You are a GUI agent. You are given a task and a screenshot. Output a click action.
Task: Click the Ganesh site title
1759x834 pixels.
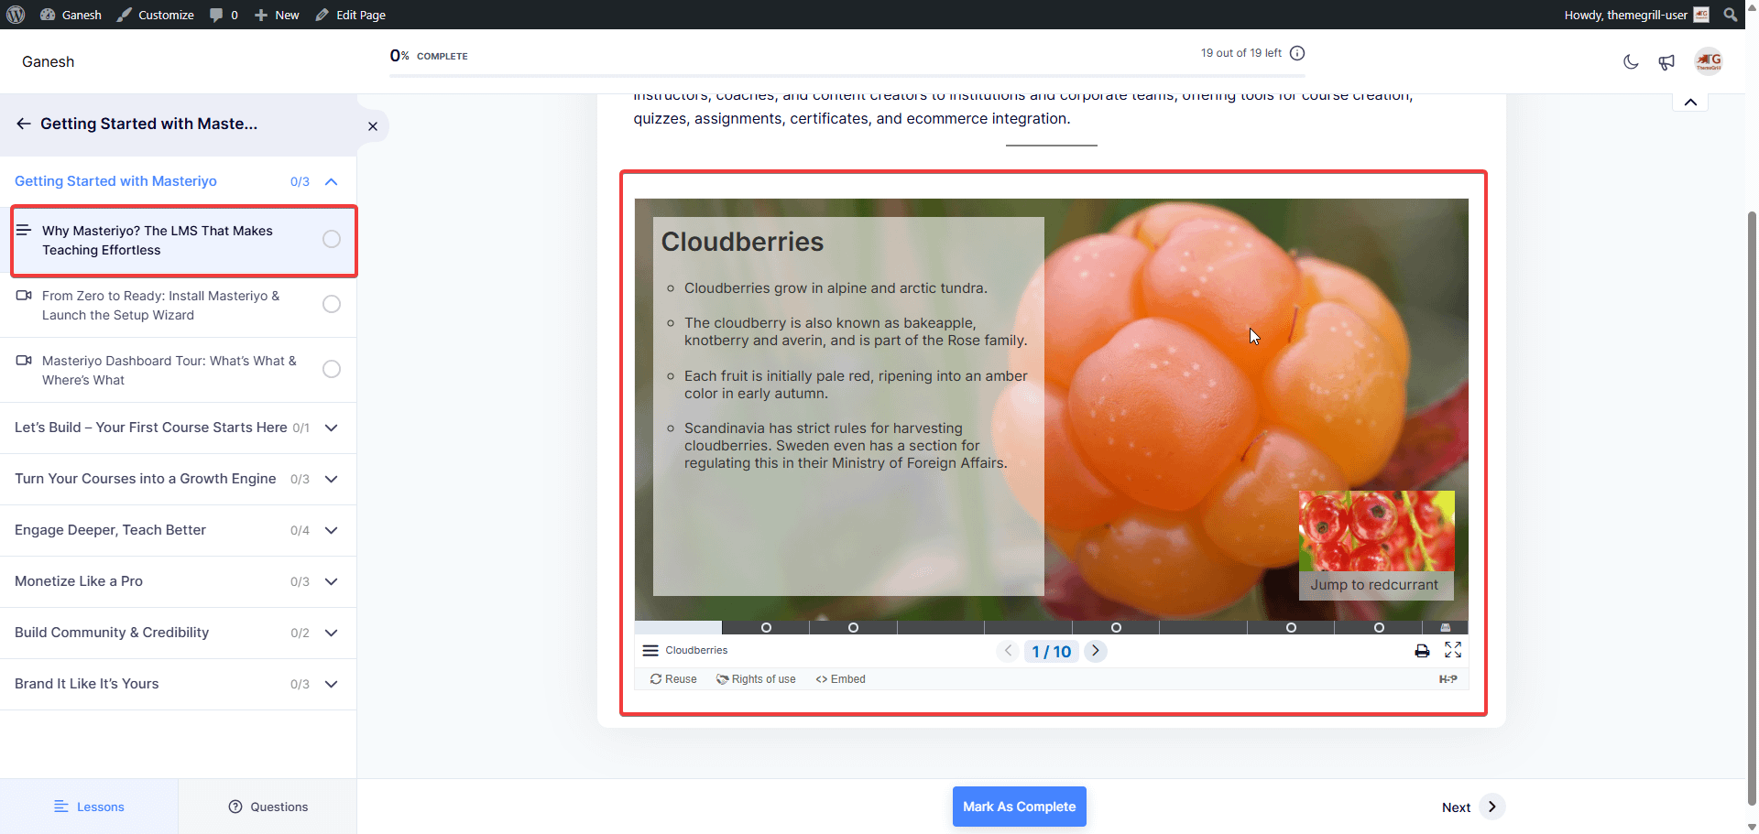[x=49, y=61]
